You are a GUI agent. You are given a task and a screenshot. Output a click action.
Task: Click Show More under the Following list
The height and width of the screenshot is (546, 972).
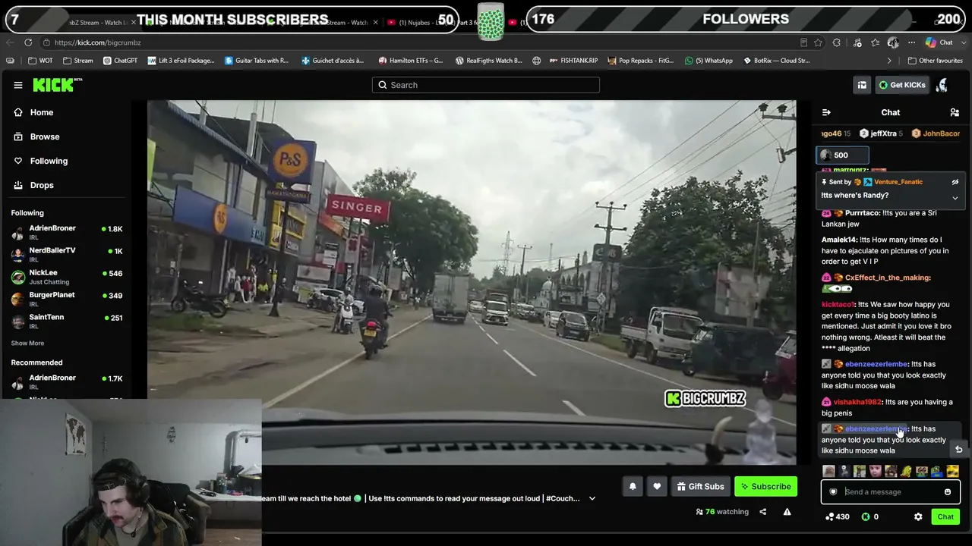[x=27, y=344]
